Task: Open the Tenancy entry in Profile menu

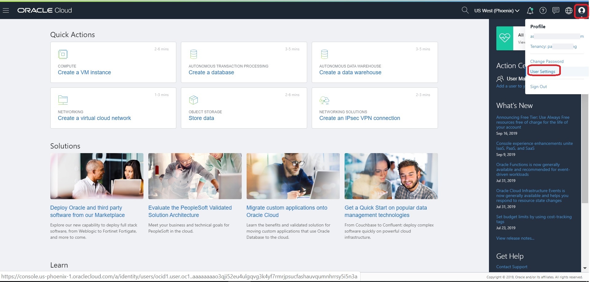Action: click(553, 46)
